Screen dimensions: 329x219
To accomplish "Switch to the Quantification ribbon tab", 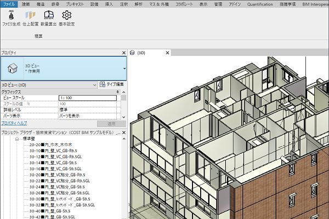I will click(260, 4).
